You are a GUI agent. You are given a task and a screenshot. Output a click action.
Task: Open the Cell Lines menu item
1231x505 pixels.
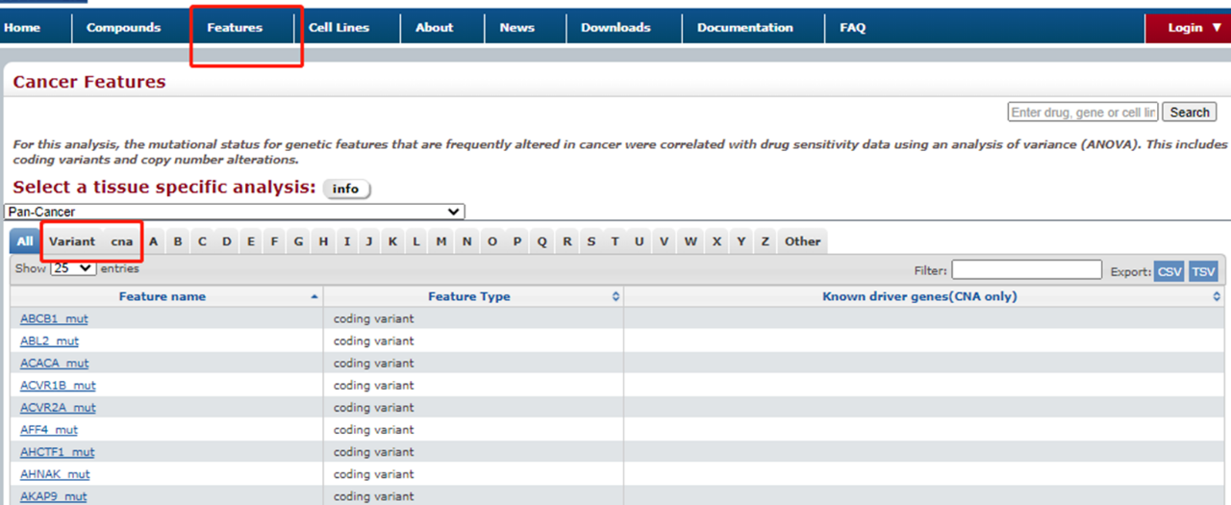coord(339,28)
